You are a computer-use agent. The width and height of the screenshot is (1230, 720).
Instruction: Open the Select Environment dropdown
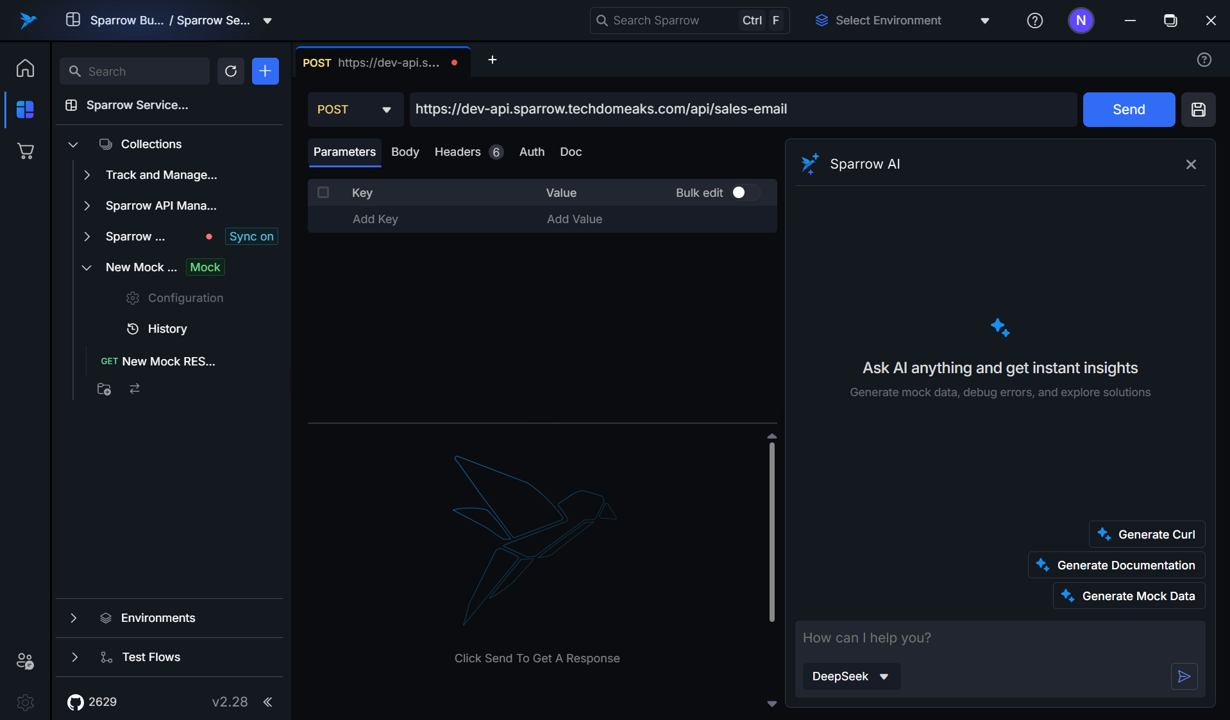tap(903, 21)
